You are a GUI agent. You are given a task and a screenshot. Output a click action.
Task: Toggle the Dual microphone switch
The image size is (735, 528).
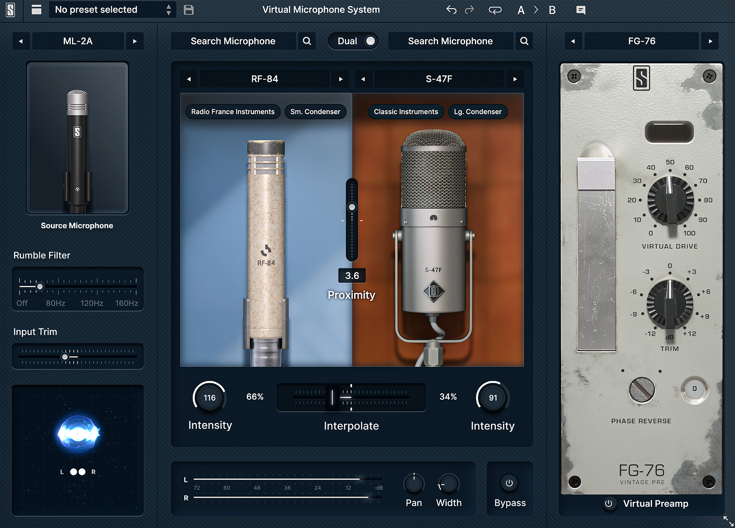click(370, 41)
